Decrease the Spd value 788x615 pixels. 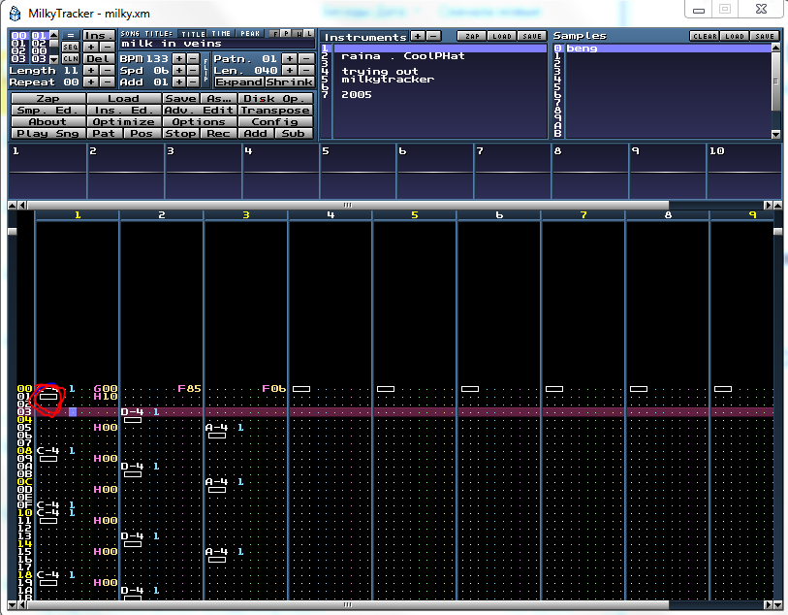click(x=193, y=71)
